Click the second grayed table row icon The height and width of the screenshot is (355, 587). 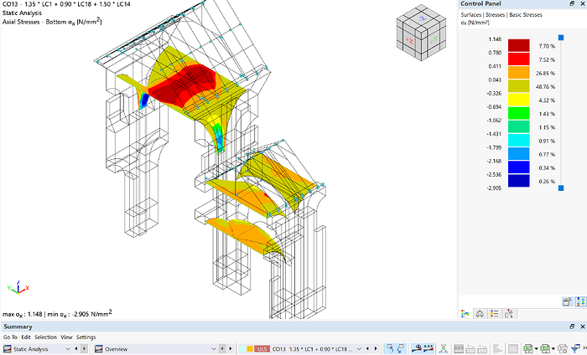pos(470,348)
